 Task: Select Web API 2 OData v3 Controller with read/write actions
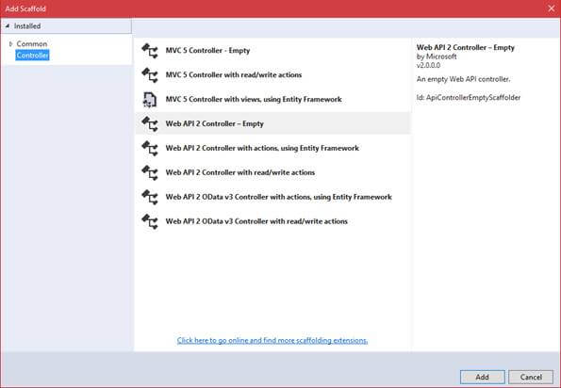coord(273,221)
